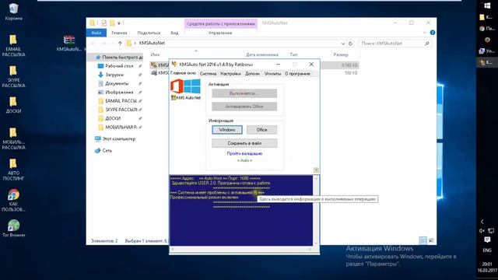Viewport: 498px width, 280px height.
Task: Click the Windows information button
Action: (x=227, y=130)
